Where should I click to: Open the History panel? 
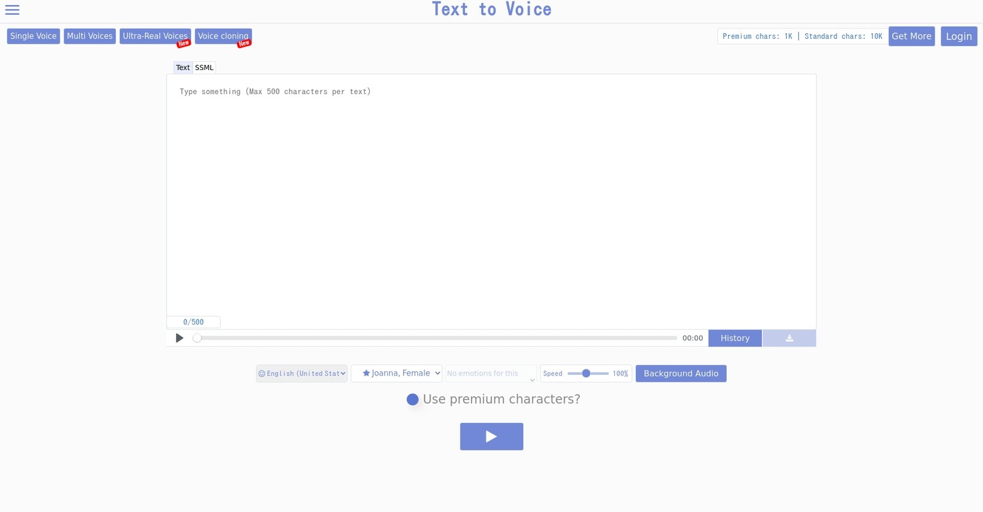[x=735, y=338]
